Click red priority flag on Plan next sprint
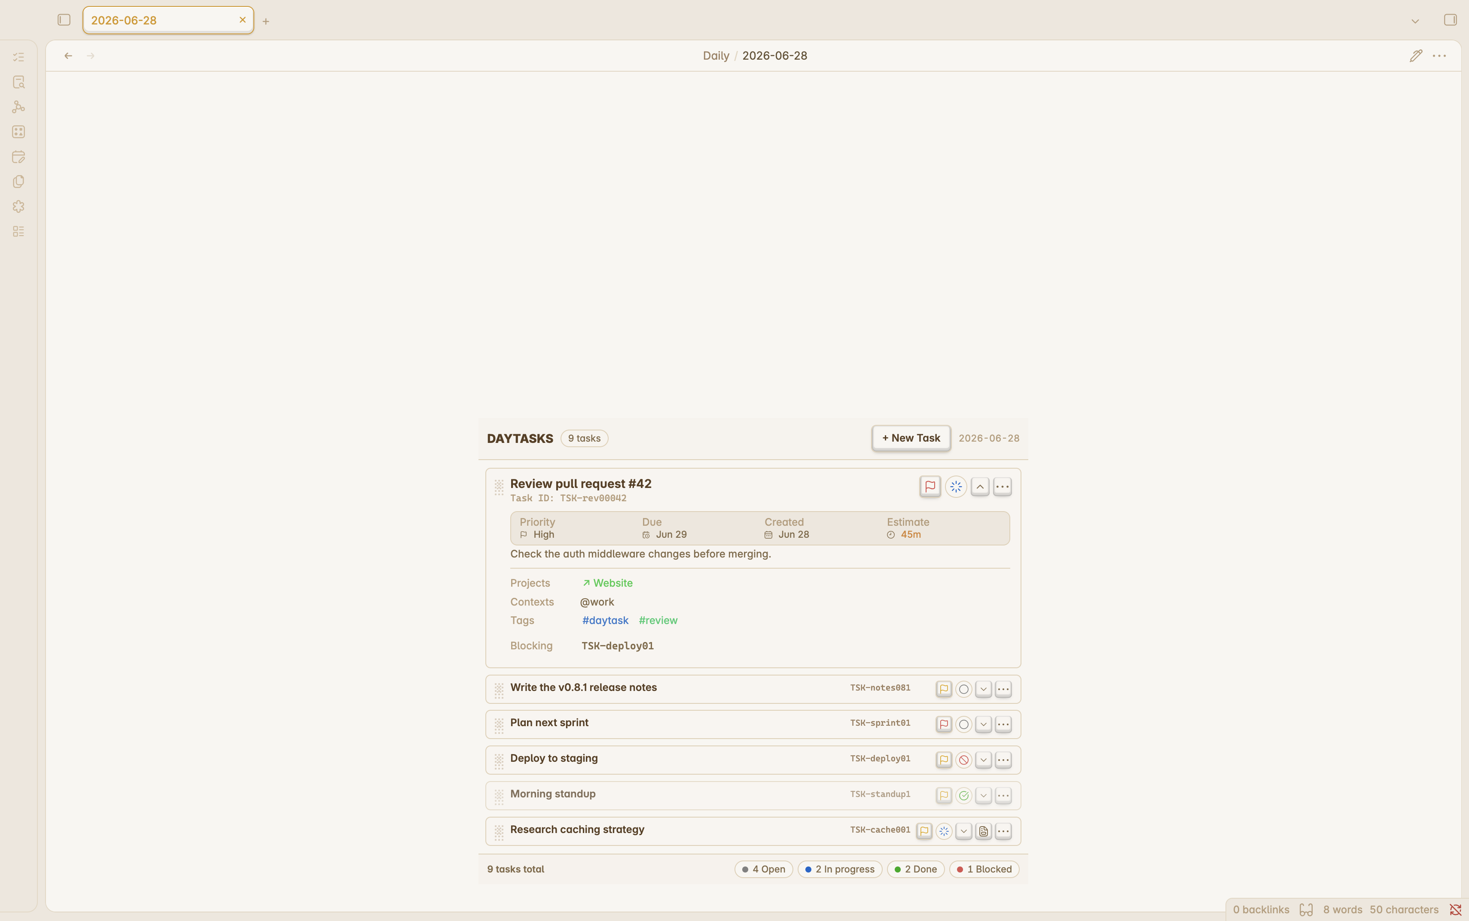The image size is (1469, 921). 944,724
